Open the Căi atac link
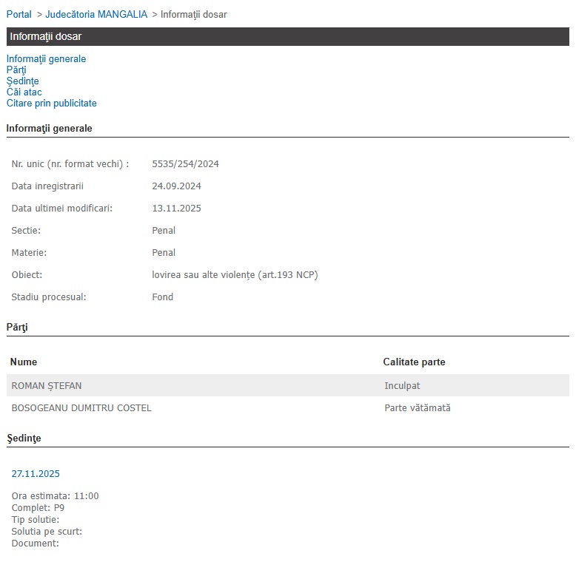This screenshot has height=562, width=576. click(24, 92)
